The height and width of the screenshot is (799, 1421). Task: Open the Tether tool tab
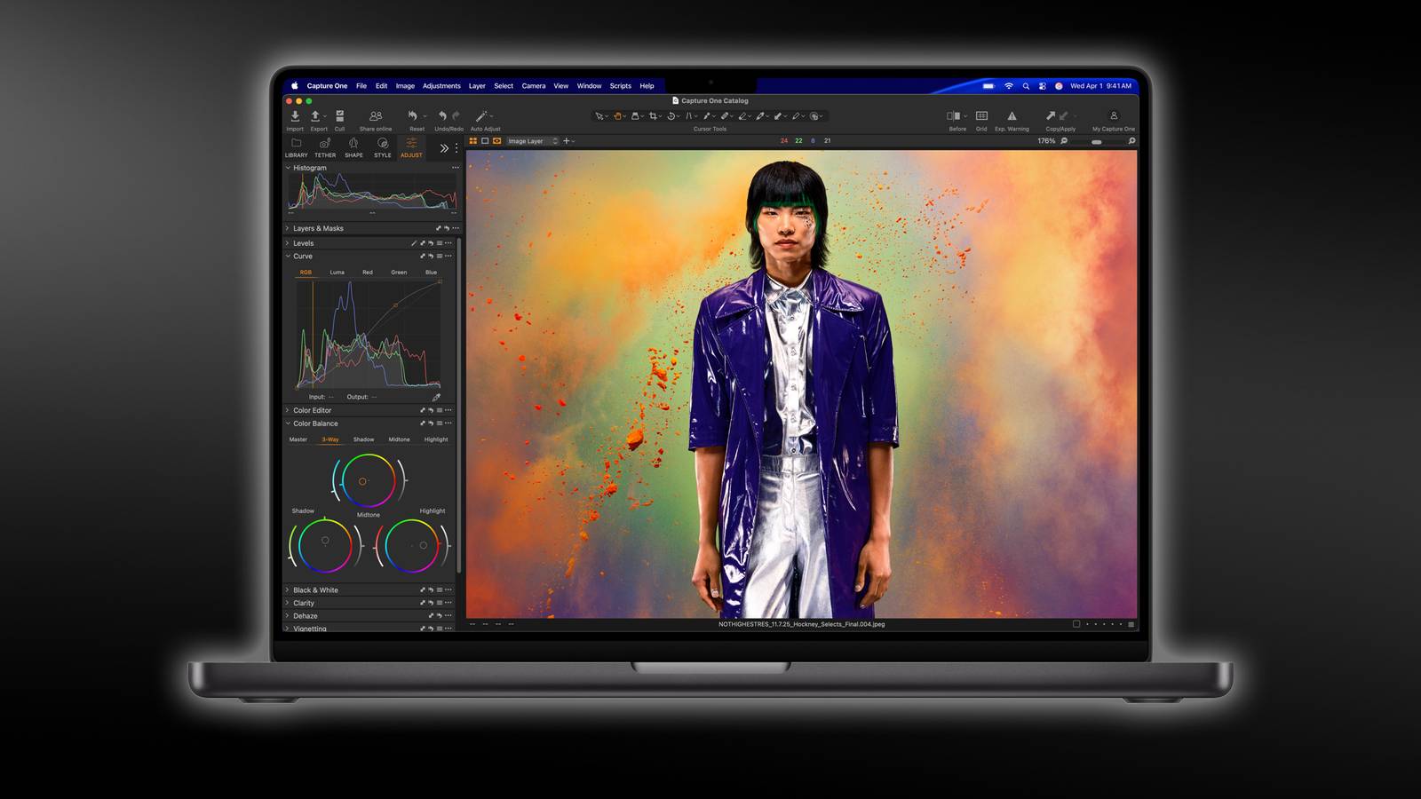[325, 144]
